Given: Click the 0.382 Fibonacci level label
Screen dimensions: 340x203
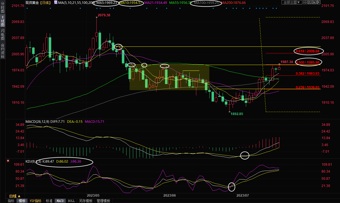Looking at the screenshot, I should [308, 74].
